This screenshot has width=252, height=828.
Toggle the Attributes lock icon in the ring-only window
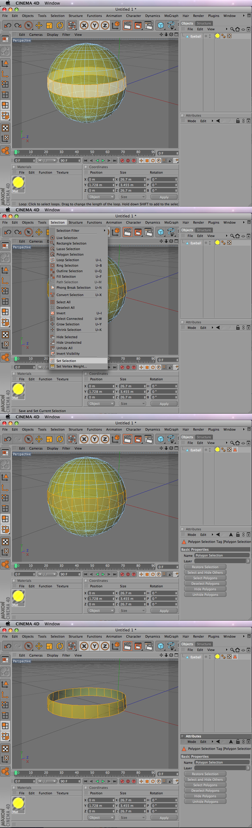tap(238, 742)
